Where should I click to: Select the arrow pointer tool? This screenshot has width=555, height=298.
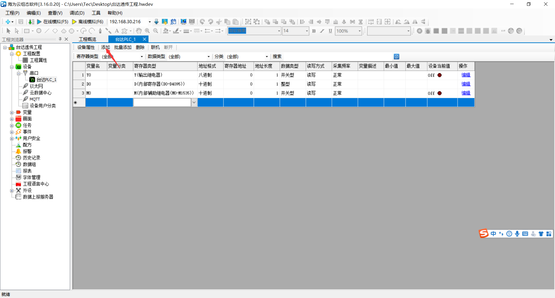(8, 31)
